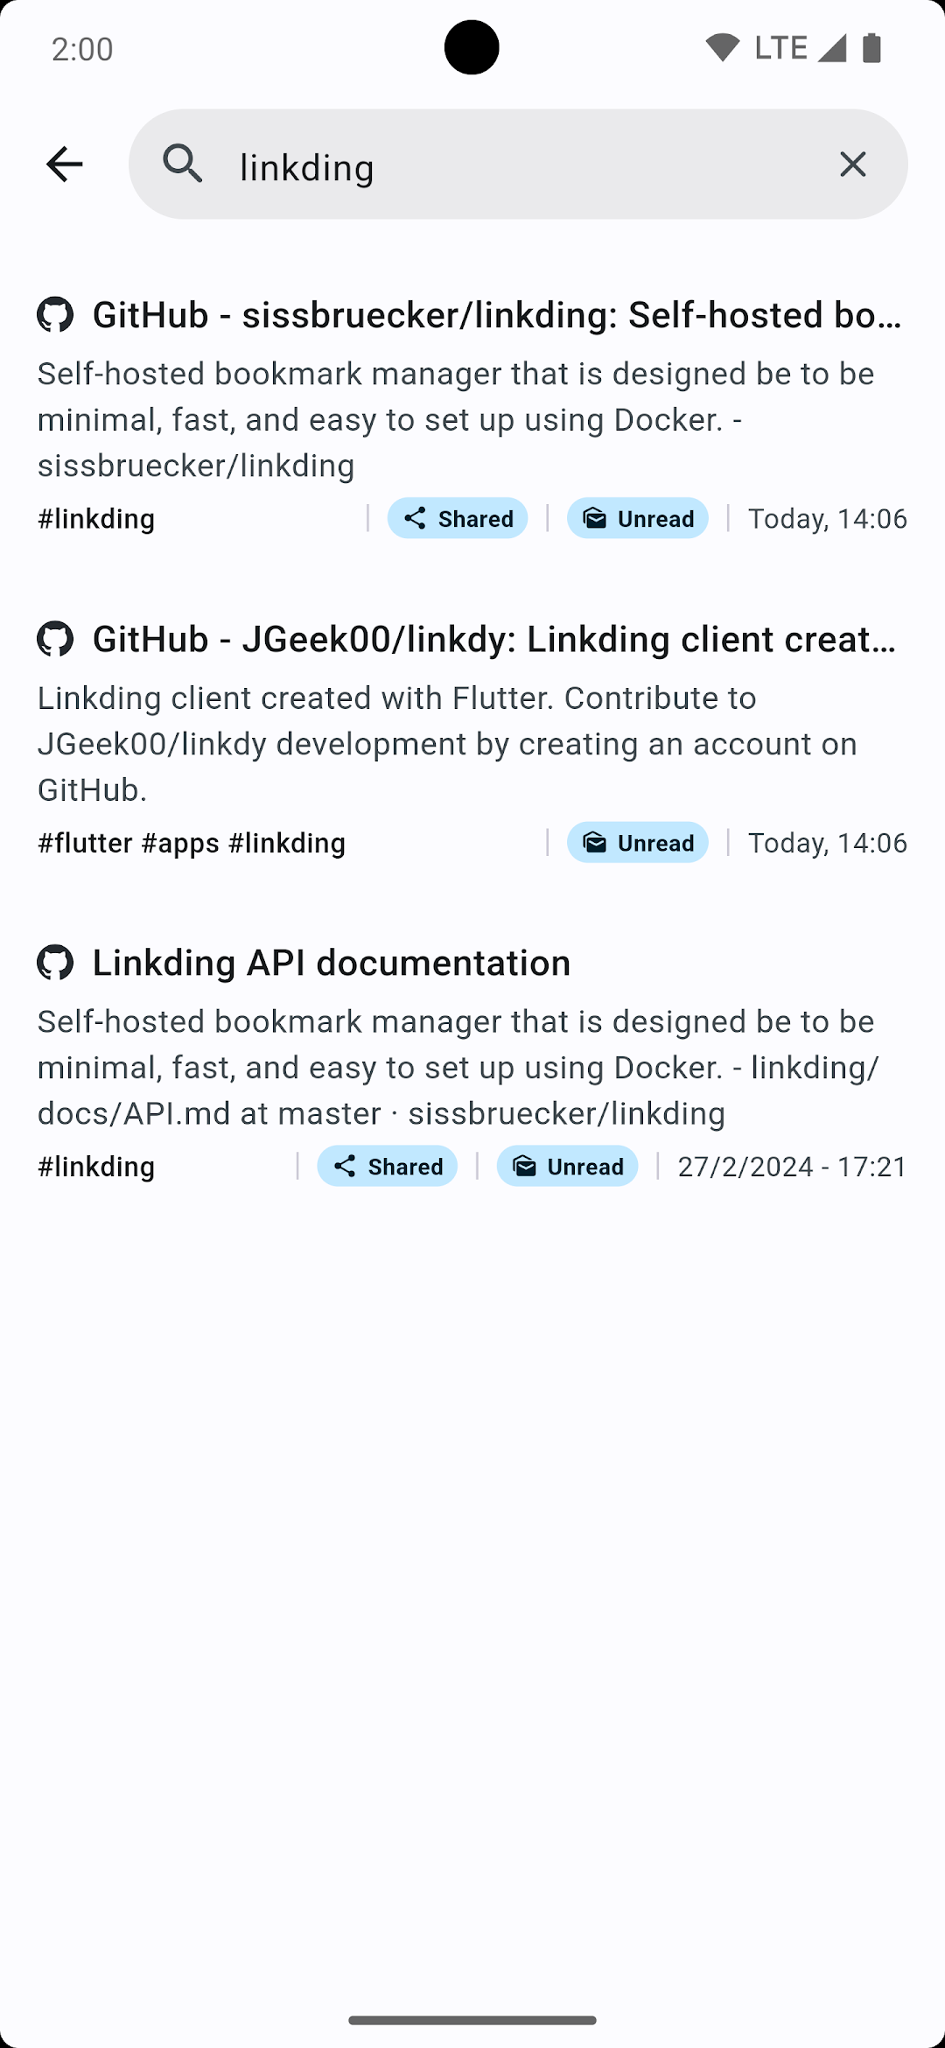Tap Unread chip on sissbruecker/linkding bookmark
The width and height of the screenshot is (945, 2048).
638,518
